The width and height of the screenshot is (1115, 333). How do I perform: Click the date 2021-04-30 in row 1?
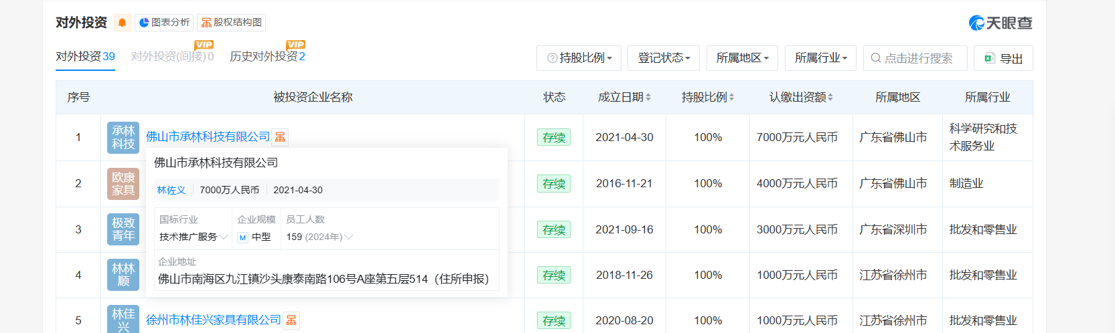point(624,137)
